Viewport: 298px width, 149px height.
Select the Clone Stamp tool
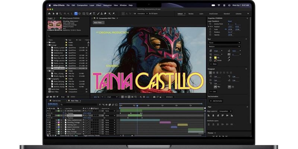click(x=102, y=13)
